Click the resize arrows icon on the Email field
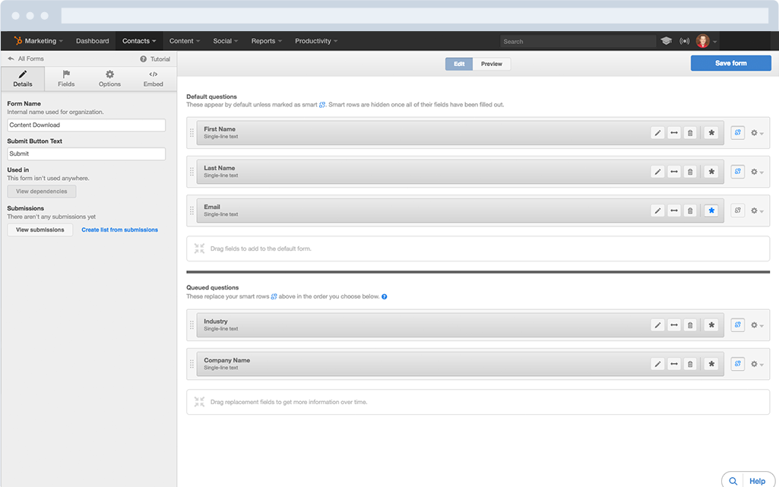779x487 pixels. [x=674, y=210]
